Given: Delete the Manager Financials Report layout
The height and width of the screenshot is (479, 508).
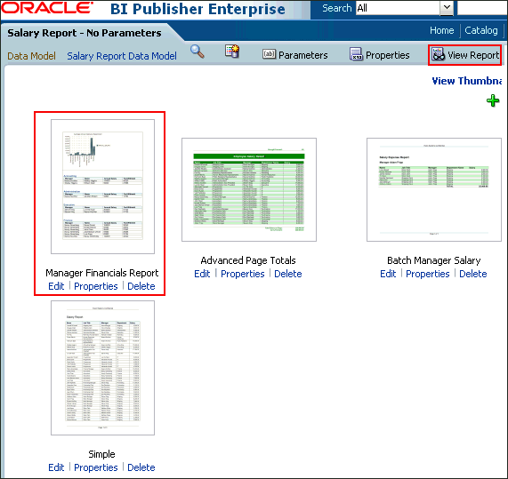Looking at the screenshot, I should (x=141, y=286).
